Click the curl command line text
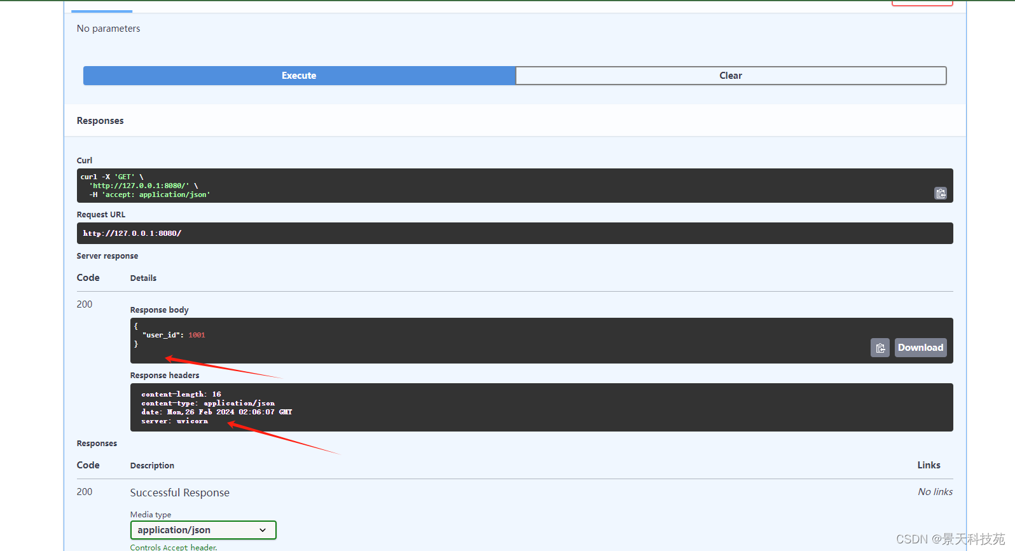Screen dimensions: 1015x551 (x=112, y=177)
